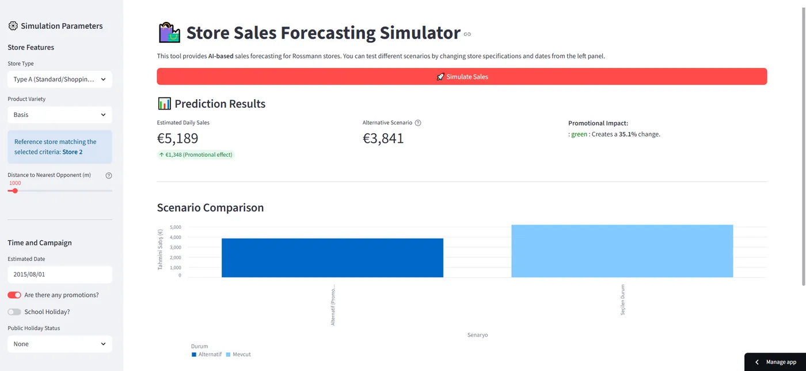Open the Public Holiday Status dropdown
Viewport: 806px width, 371px height.
60,344
